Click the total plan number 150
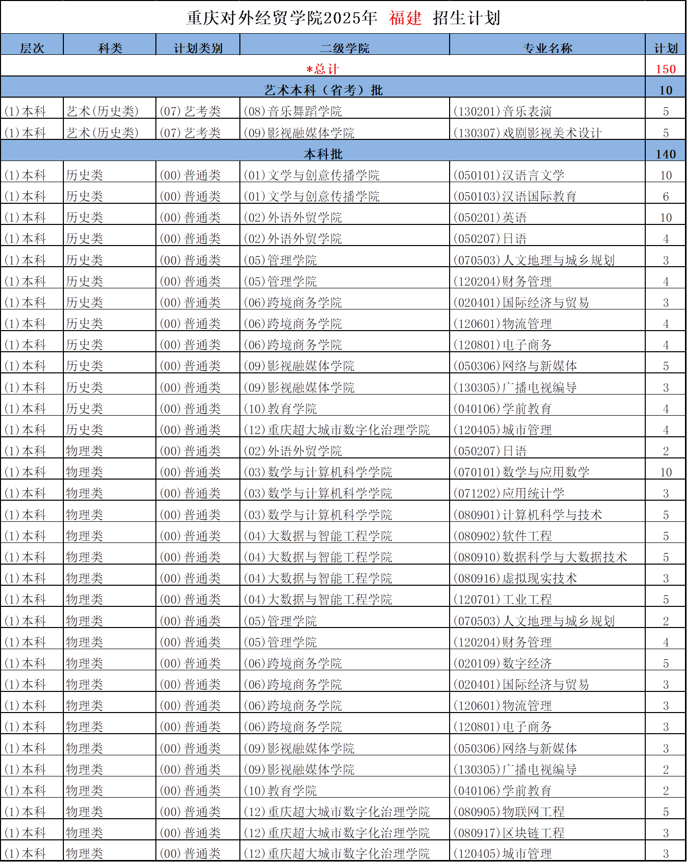The width and height of the screenshot is (687, 862). (x=665, y=69)
